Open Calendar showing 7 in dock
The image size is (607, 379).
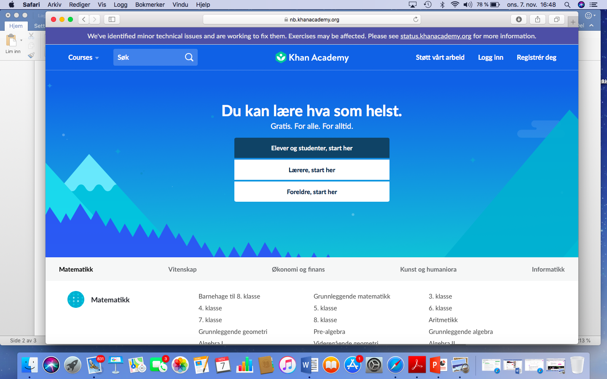223,365
